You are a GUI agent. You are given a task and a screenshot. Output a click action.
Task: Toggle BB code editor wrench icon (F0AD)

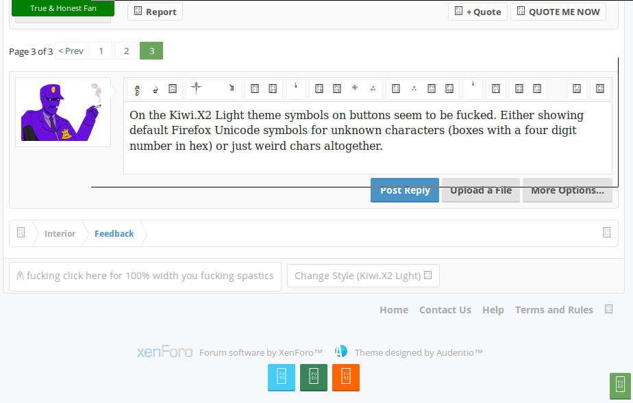[x=600, y=89]
